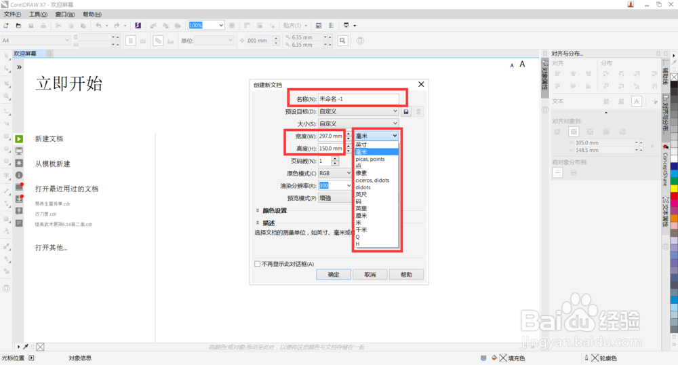Image resolution: width=678 pixels, height=365 pixels.
Task: Open the Application launcher icon
Action: tap(346, 26)
